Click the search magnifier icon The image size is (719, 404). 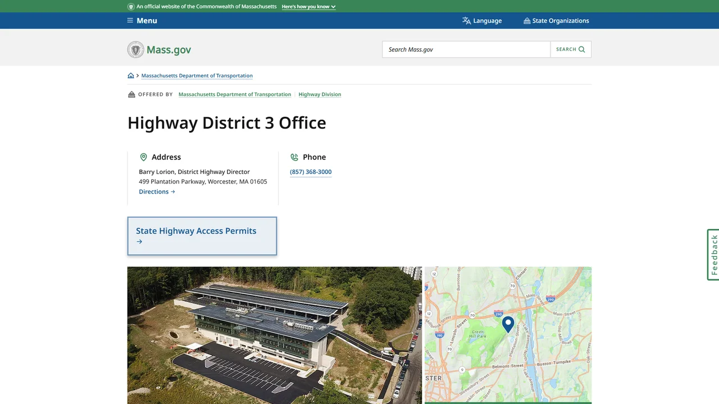[582, 49]
